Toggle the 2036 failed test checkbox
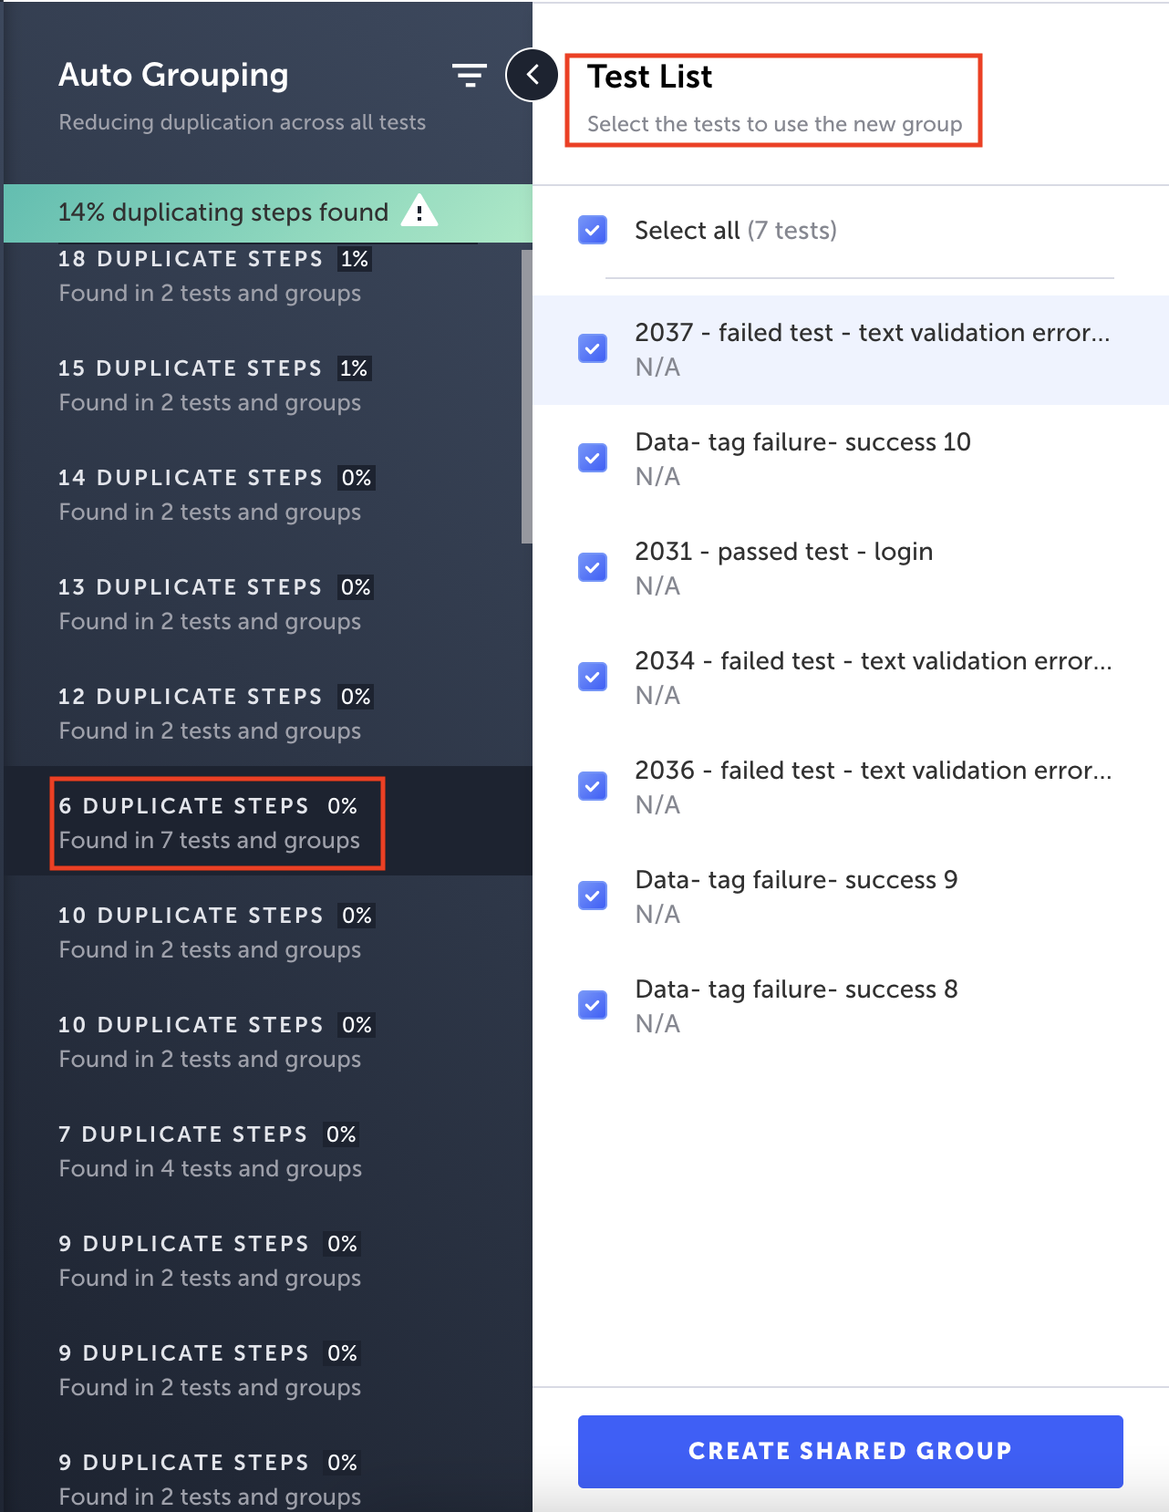 click(x=593, y=786)
